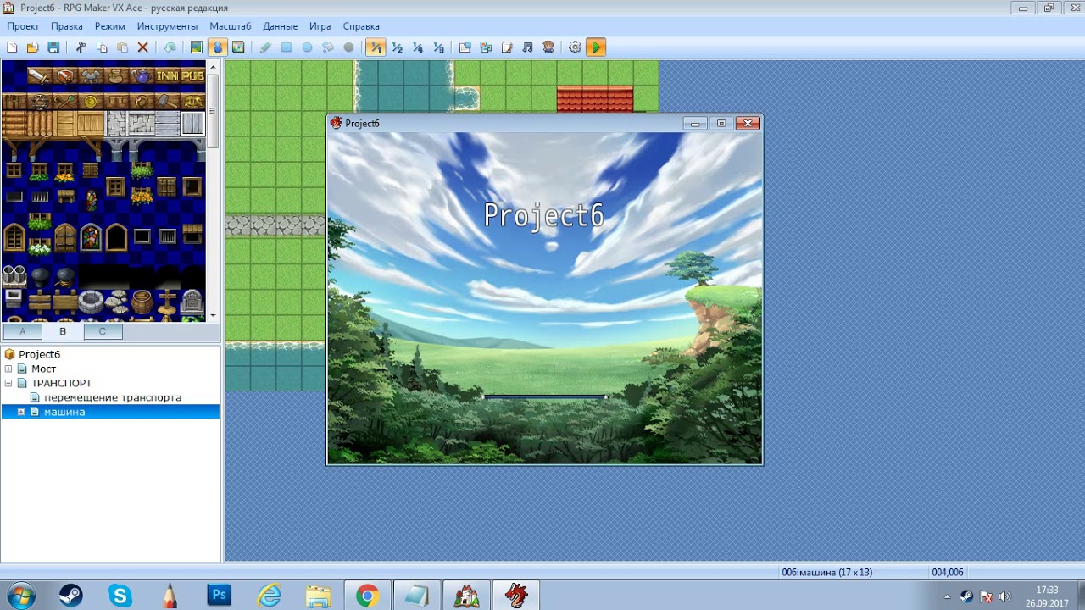Screen dimensions: 1085x610
Task: Switch to Region editing mode icon
Action: tap(238, 47)
